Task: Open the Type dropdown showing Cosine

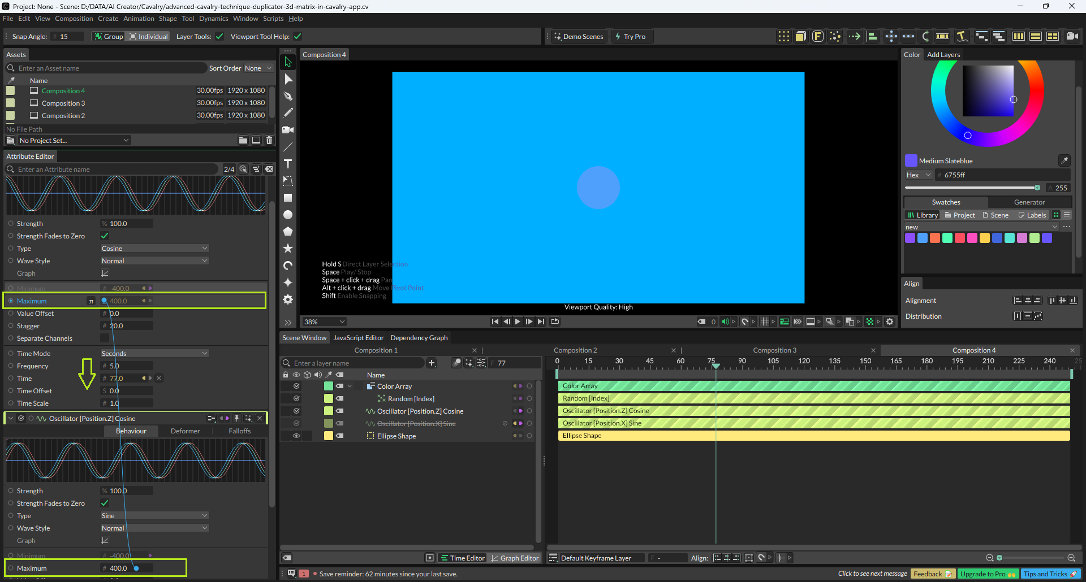Action: 154,248
